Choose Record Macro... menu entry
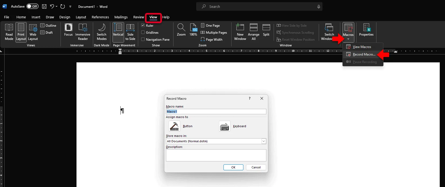445x187 pixels. (363, 54)
